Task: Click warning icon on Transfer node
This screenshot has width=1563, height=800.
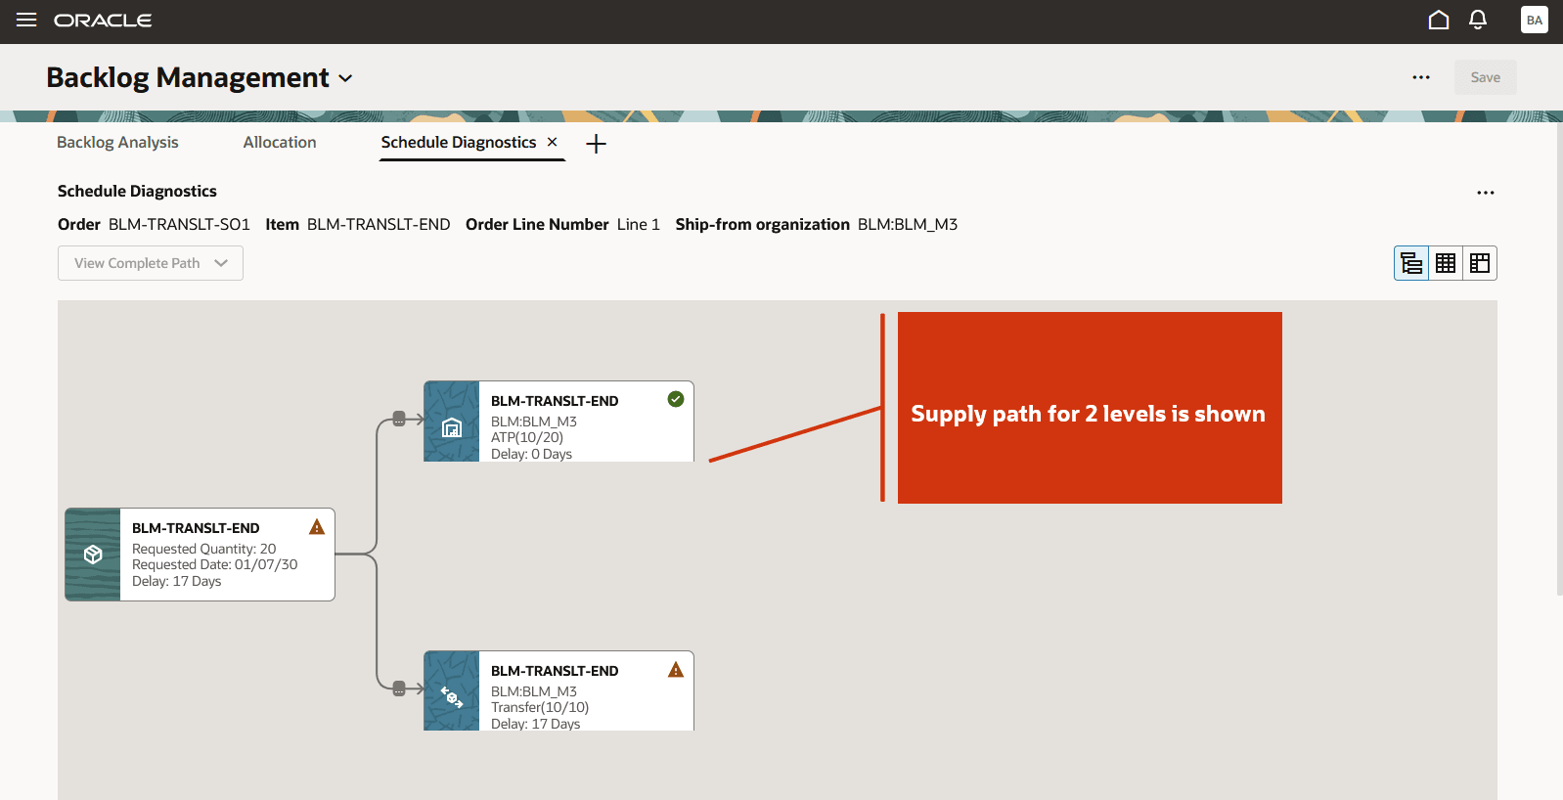Action: [676, 670]
